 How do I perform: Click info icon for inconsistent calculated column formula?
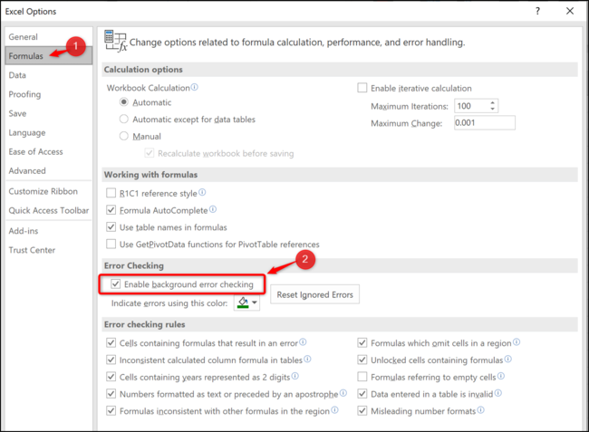(307, 359)
